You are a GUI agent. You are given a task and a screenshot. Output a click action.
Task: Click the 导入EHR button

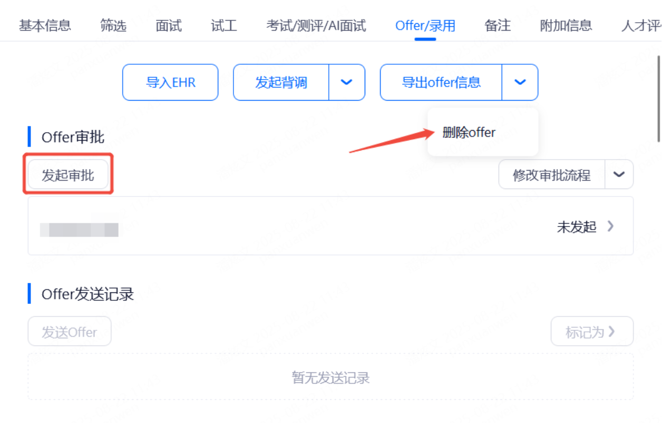(x=170, y=82)
